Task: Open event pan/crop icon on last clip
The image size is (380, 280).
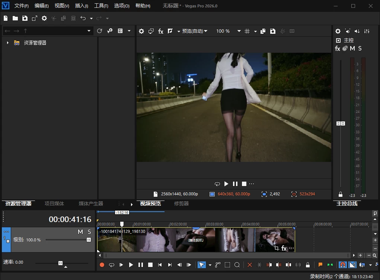Action: (277, 248)
